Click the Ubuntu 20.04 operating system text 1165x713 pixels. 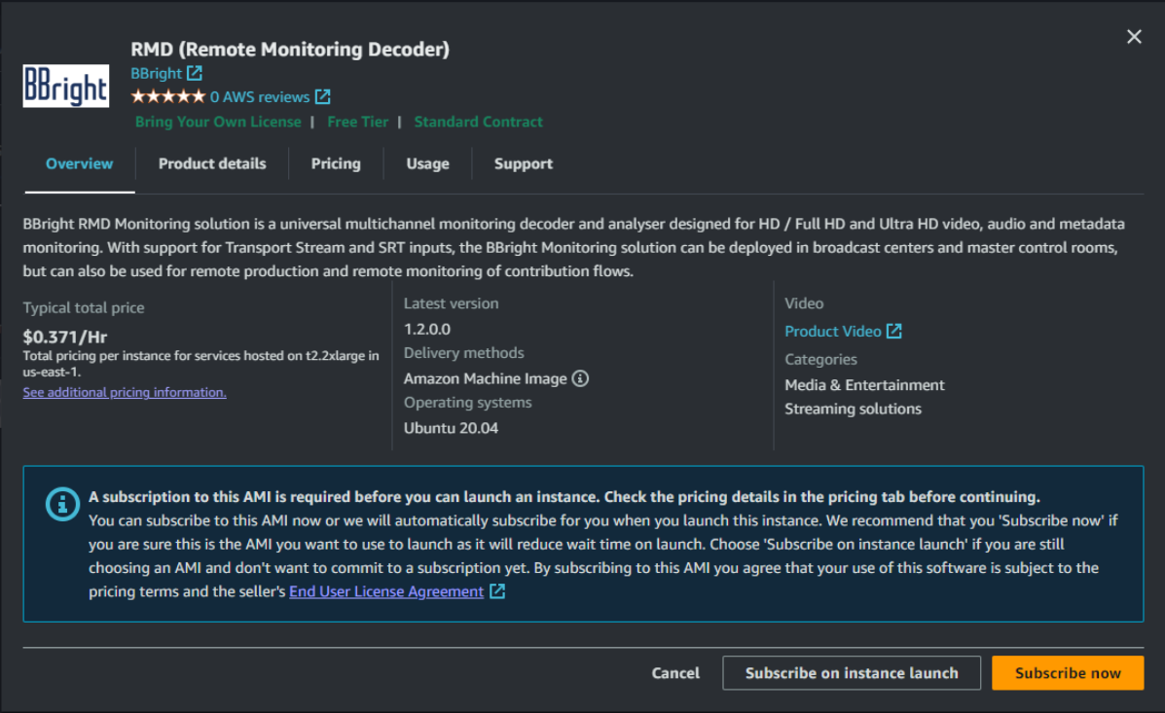[x=451, y=429]
